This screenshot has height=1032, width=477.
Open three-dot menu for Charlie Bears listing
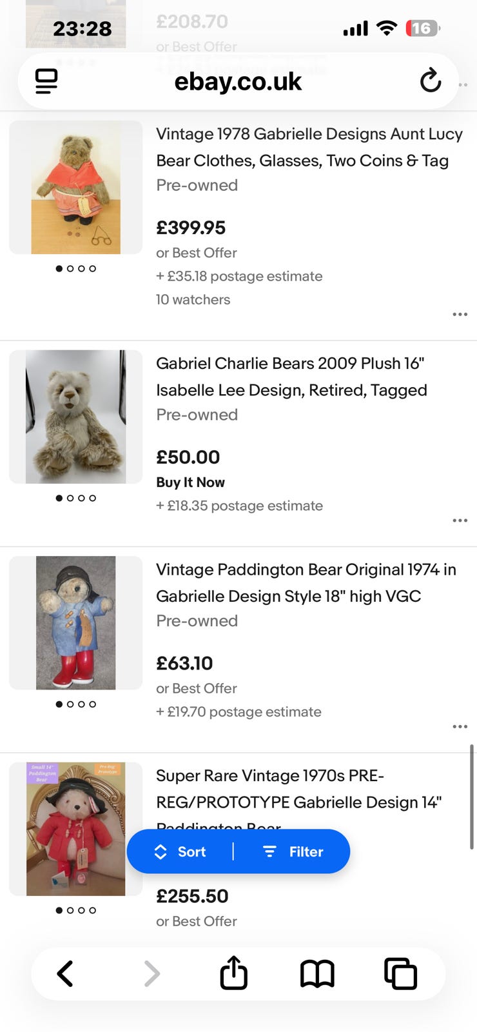coord(460,521)
